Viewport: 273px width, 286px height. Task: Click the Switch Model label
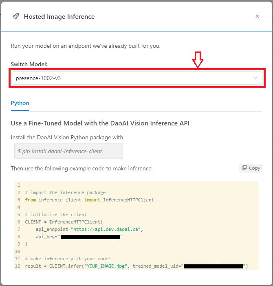tap(29, 64)
